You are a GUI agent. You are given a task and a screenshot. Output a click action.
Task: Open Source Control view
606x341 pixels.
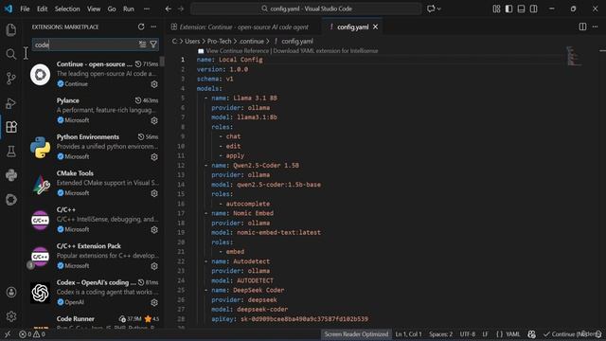coord(11,79)
